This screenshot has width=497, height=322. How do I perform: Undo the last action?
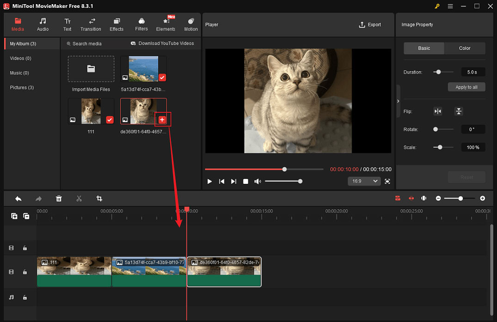click(x=18, y=198)
